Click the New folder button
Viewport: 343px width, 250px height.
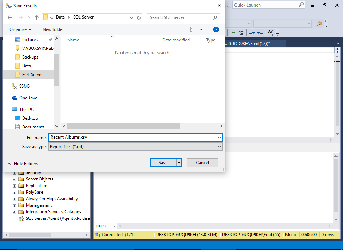click(53, 29)
